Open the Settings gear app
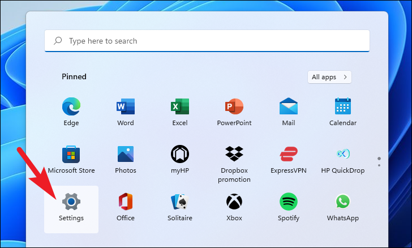Screen dimensions: 412x248 tap(71, 202)
